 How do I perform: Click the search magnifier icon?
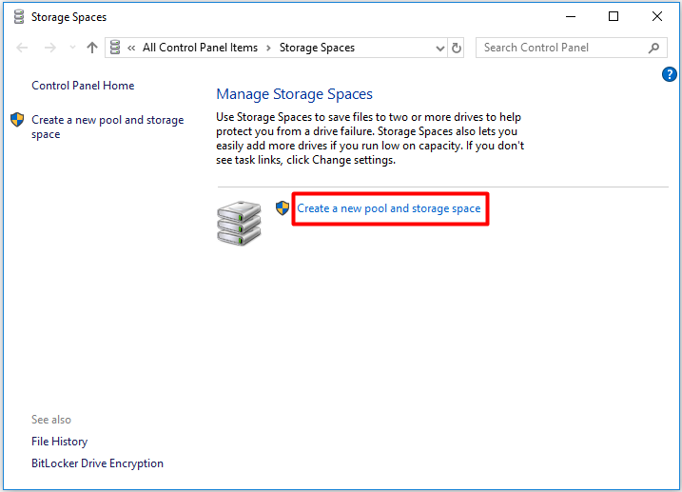(653, 48)
